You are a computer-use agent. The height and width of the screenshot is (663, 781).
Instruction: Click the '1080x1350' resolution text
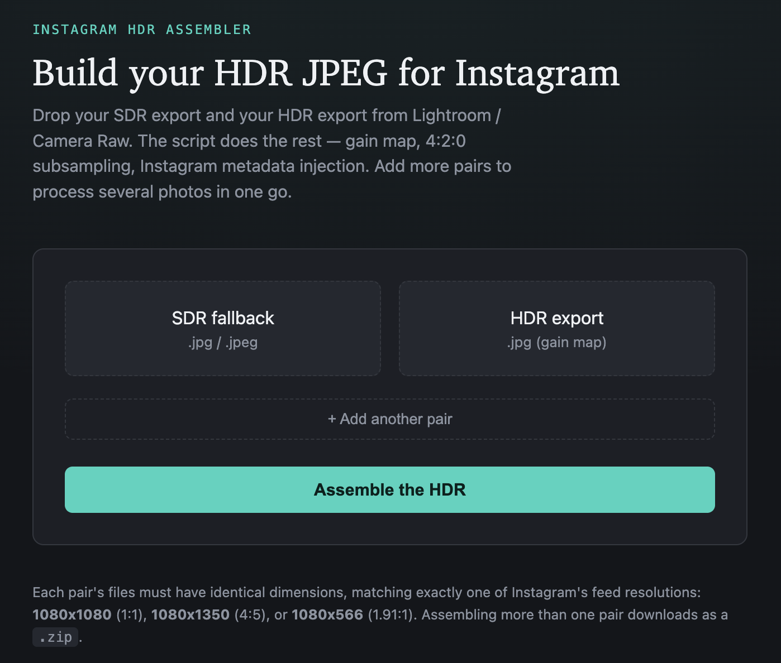click(x=191, y=614)
